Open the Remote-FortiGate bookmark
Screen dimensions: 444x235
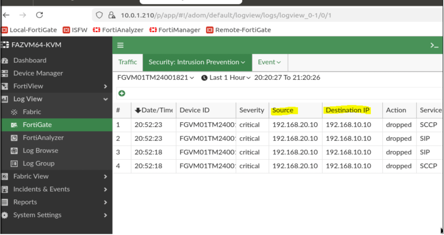(238, 30)
